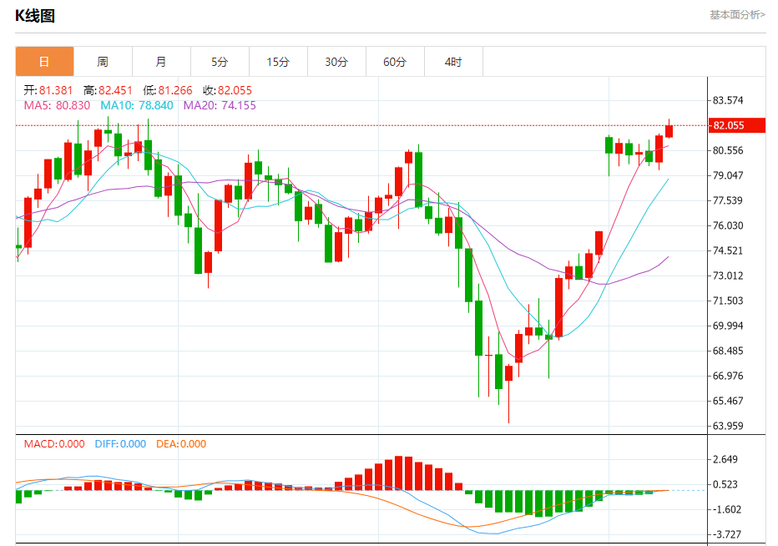Click the red 82.055 current price label
778x546 pixels.
coord(736,125)
